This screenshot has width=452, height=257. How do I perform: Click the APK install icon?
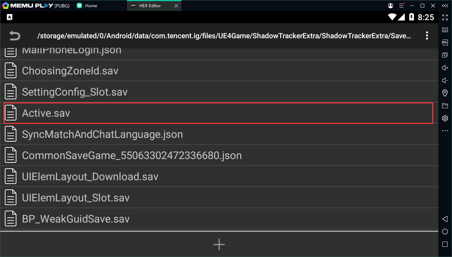(445, 42)
